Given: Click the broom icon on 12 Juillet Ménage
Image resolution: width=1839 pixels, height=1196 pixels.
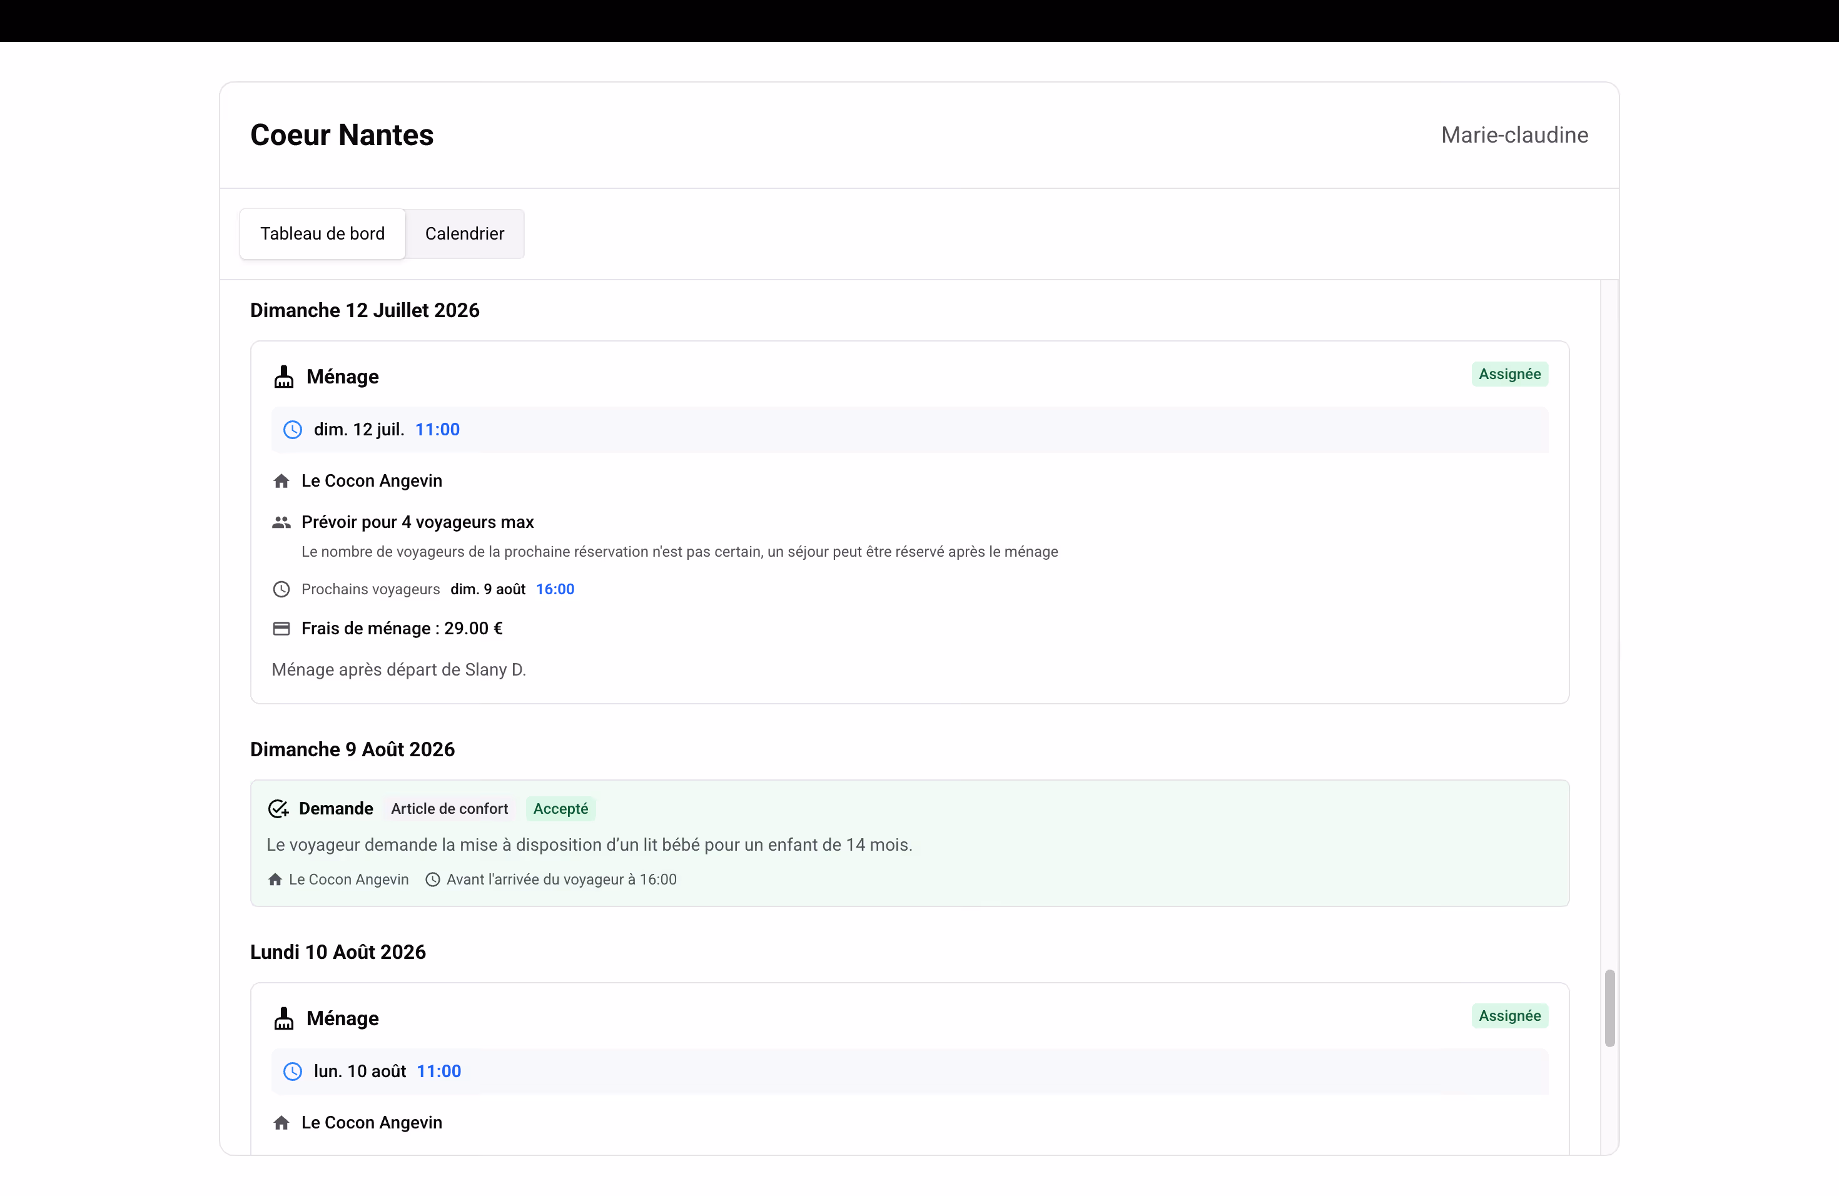Looking at the screenshot, I should pyautogui.click(x=283, y=377).
